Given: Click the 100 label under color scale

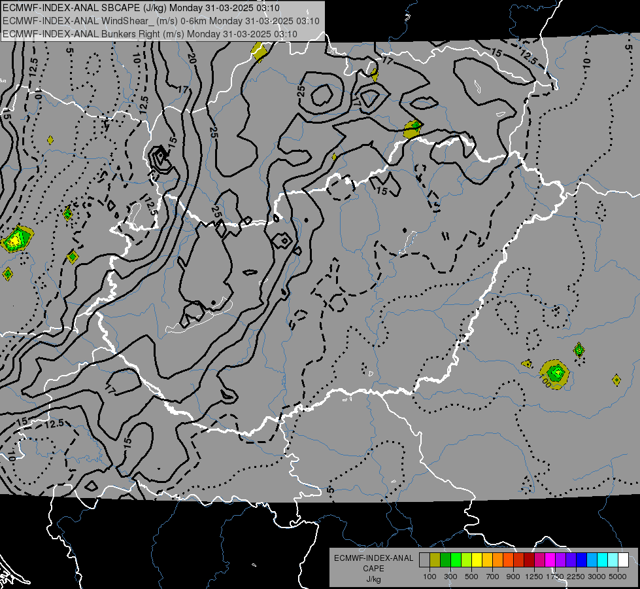Looking at the screenshot, I should (429, 577).
